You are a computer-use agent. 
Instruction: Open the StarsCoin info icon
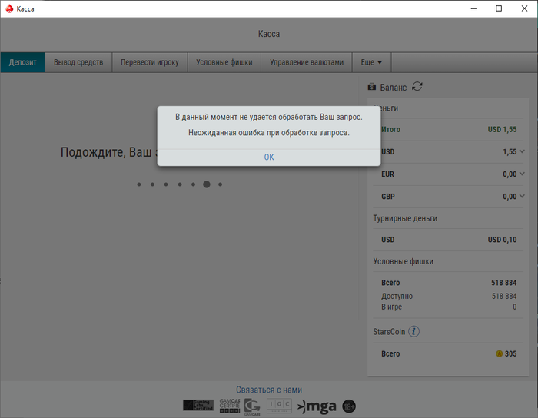[413, 332]
